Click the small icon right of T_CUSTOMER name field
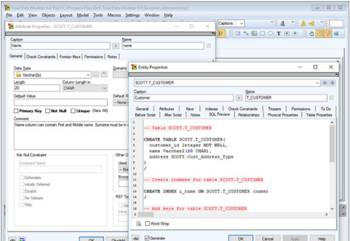Viewport: 350px width, 241px height. coord(332,98)
